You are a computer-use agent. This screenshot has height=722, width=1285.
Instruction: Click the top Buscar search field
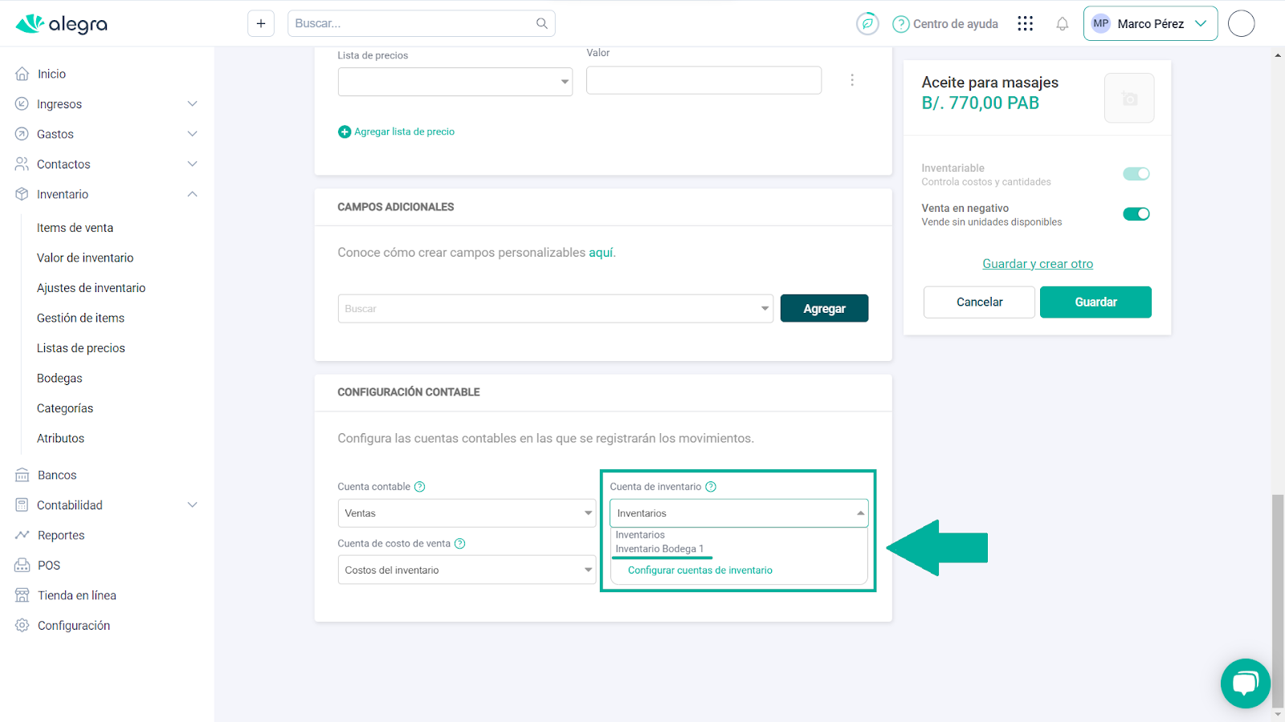421,23
